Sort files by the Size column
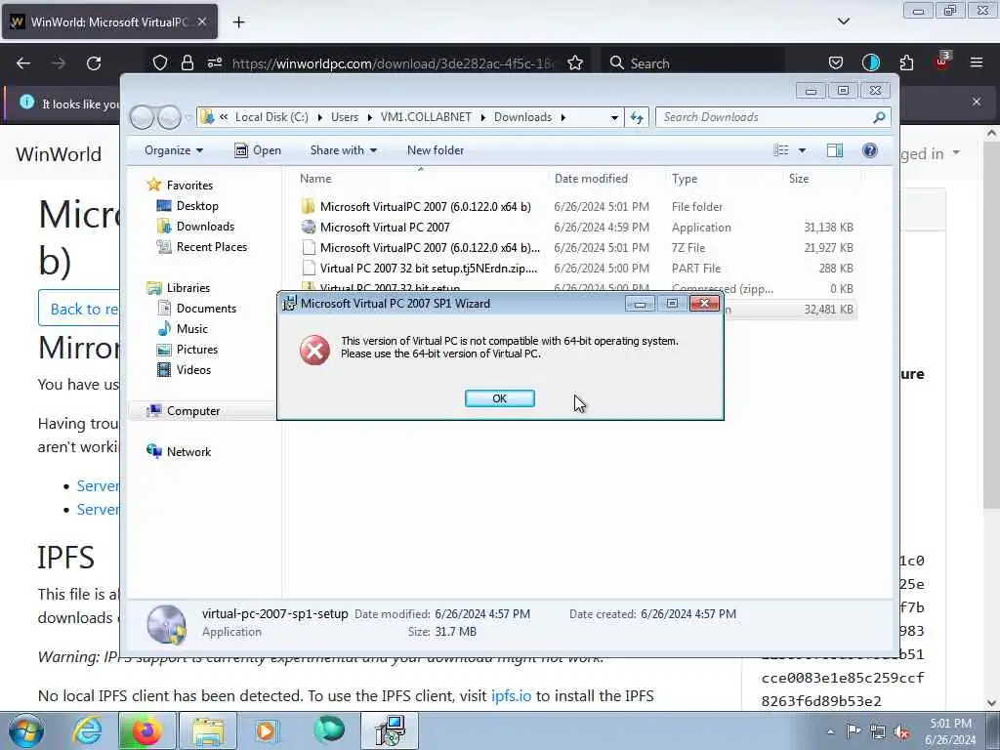Image resolution: width=1000 pixels, height=750 pixels. point(799,179)
